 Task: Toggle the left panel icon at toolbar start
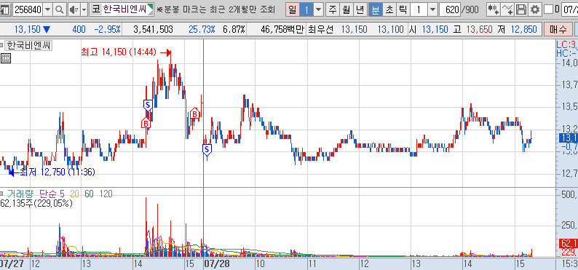click(x=5, y=9)
